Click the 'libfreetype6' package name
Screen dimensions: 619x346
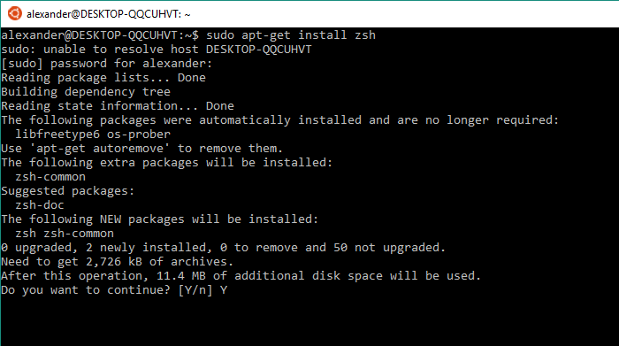[x=57, y=135]
